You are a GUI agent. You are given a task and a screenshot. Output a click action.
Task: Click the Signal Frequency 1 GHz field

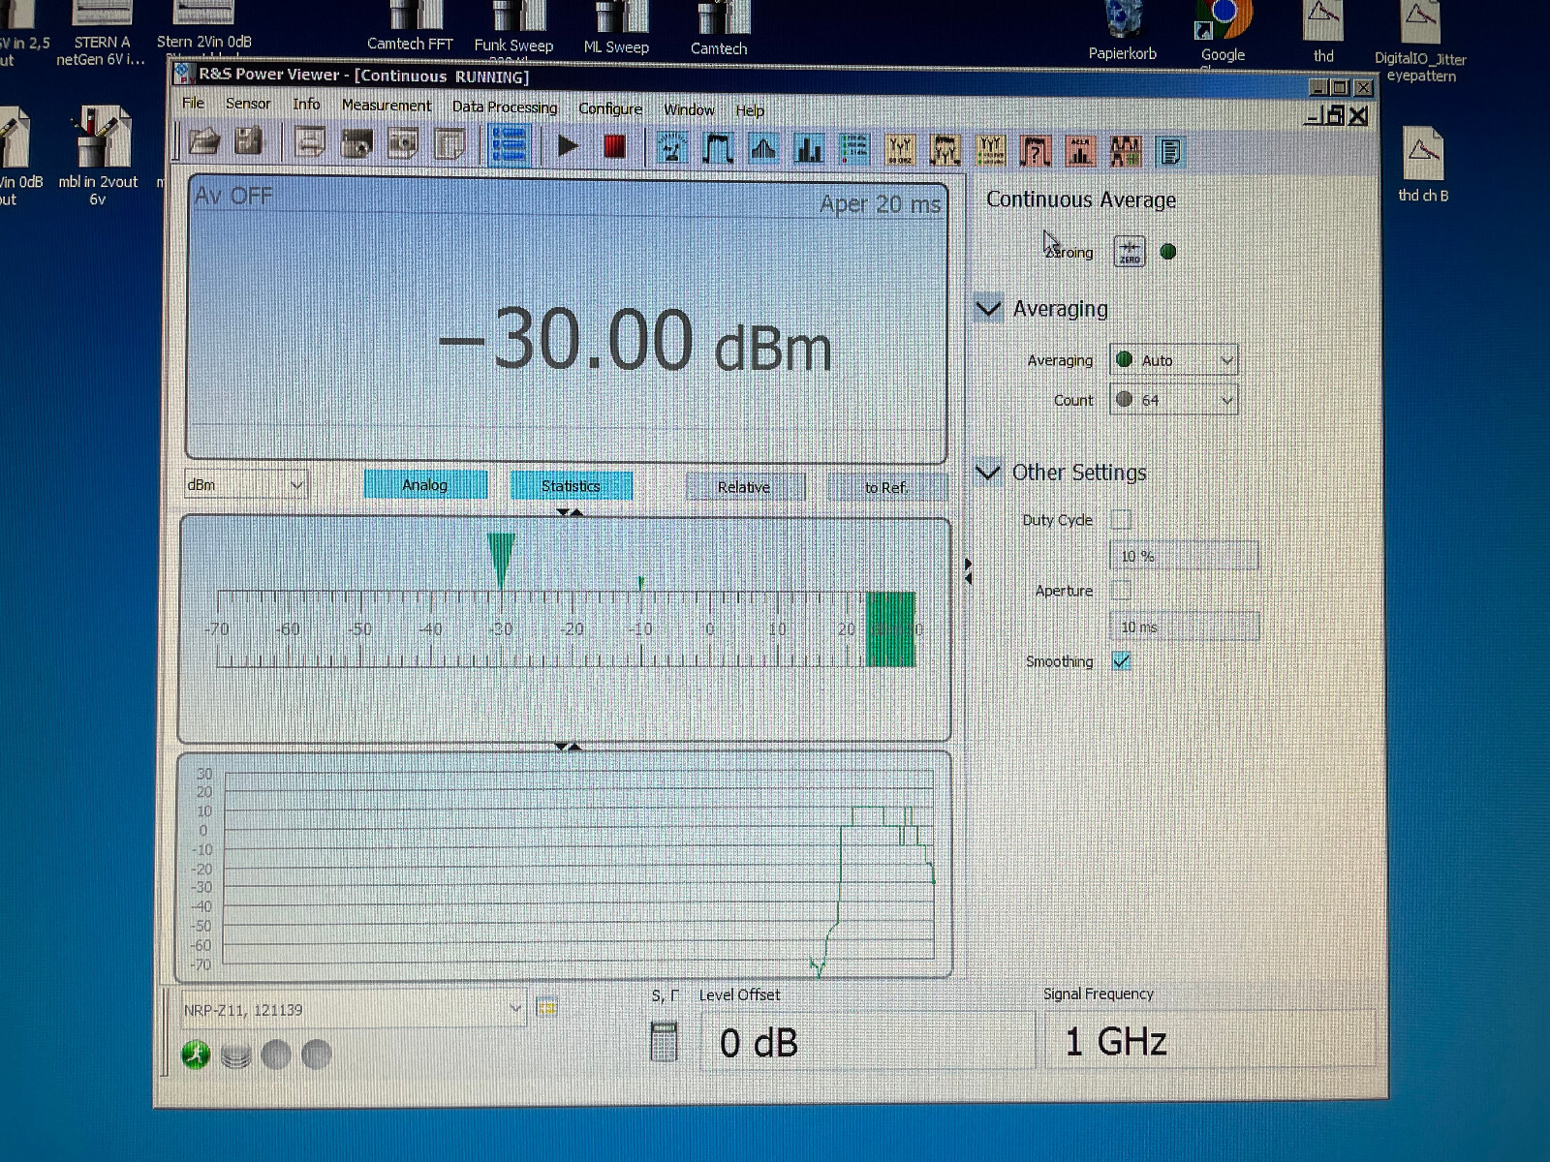tap(1210, 1041)
